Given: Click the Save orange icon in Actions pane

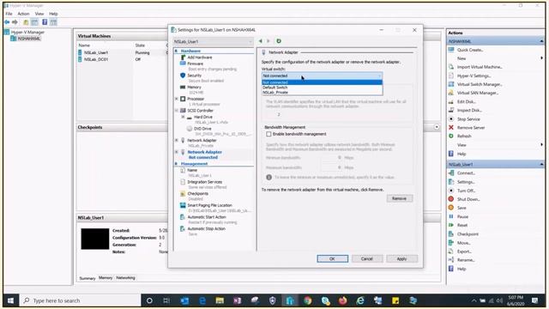Looking at the screenshot, I should coord(451,208).
